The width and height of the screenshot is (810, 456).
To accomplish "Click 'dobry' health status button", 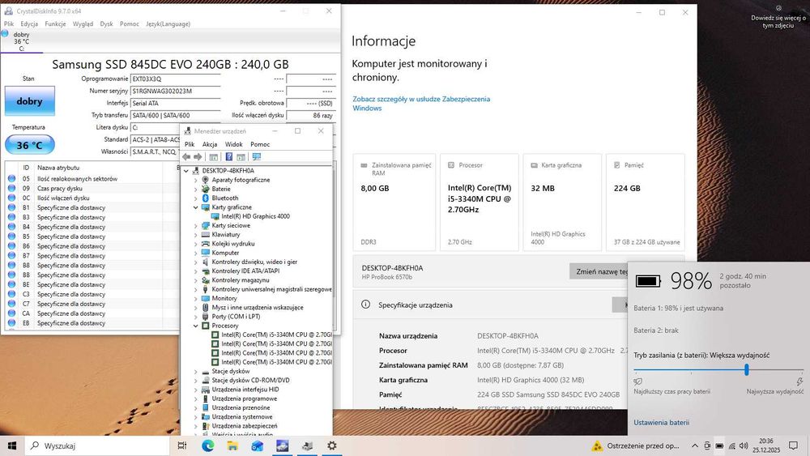I will [x=29, y=100].
